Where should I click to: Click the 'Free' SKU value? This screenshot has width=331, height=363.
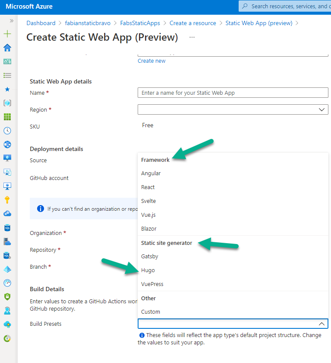tap(148, 125)
